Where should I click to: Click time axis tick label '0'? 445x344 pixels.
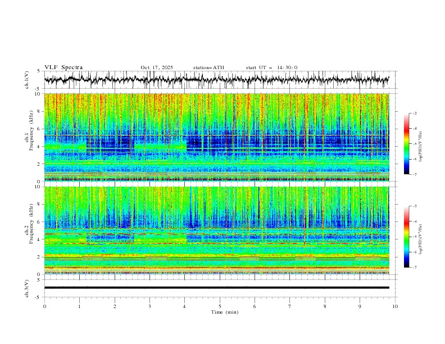coord(44,306)
